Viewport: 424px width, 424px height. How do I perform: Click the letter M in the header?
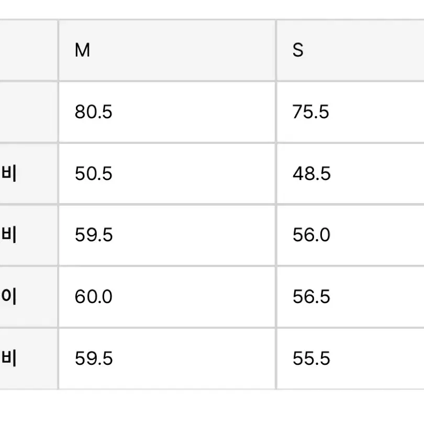pos(82,50)
